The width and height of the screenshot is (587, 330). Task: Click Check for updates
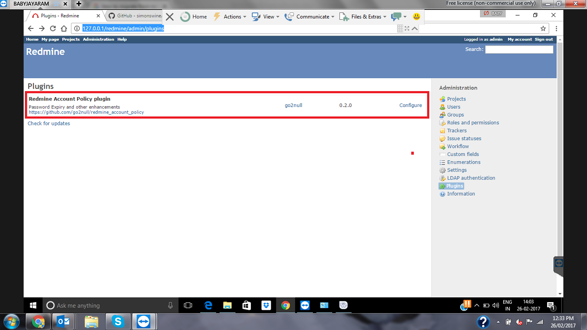coord(49,123)
